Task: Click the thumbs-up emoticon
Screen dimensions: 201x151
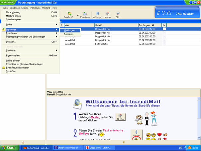Action: [x=165, y=134]
